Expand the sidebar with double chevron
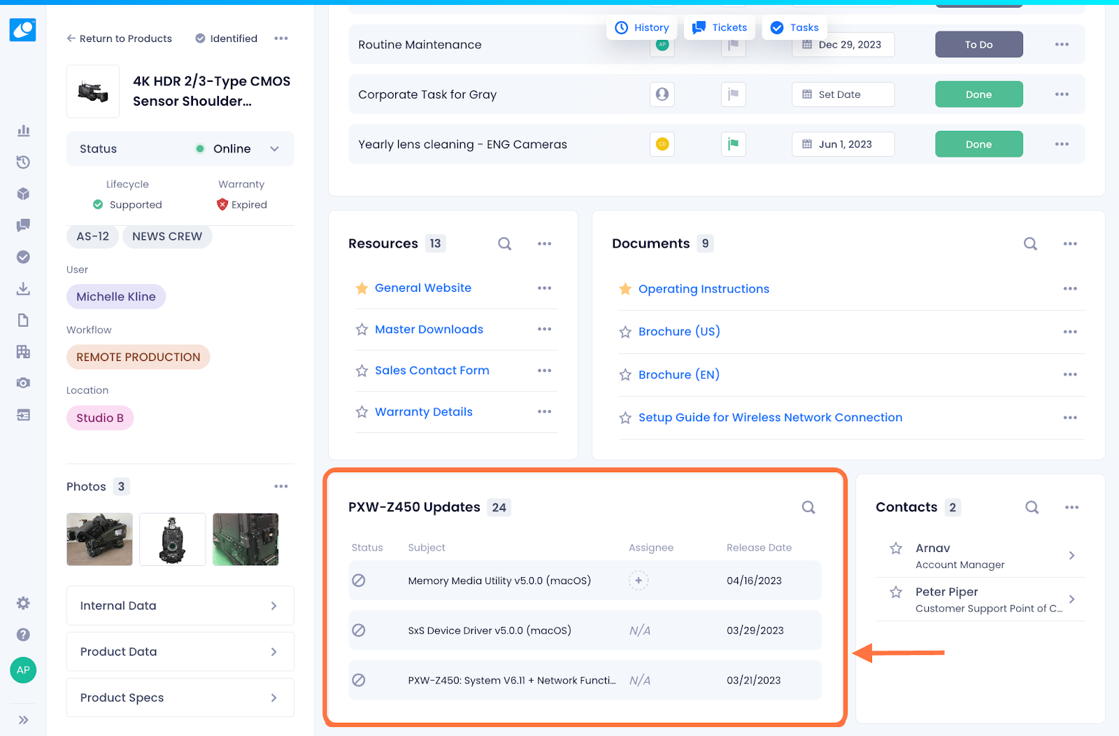Viewport: 1119px width, 736px height. pyautogui.click(x=23, y=720)
